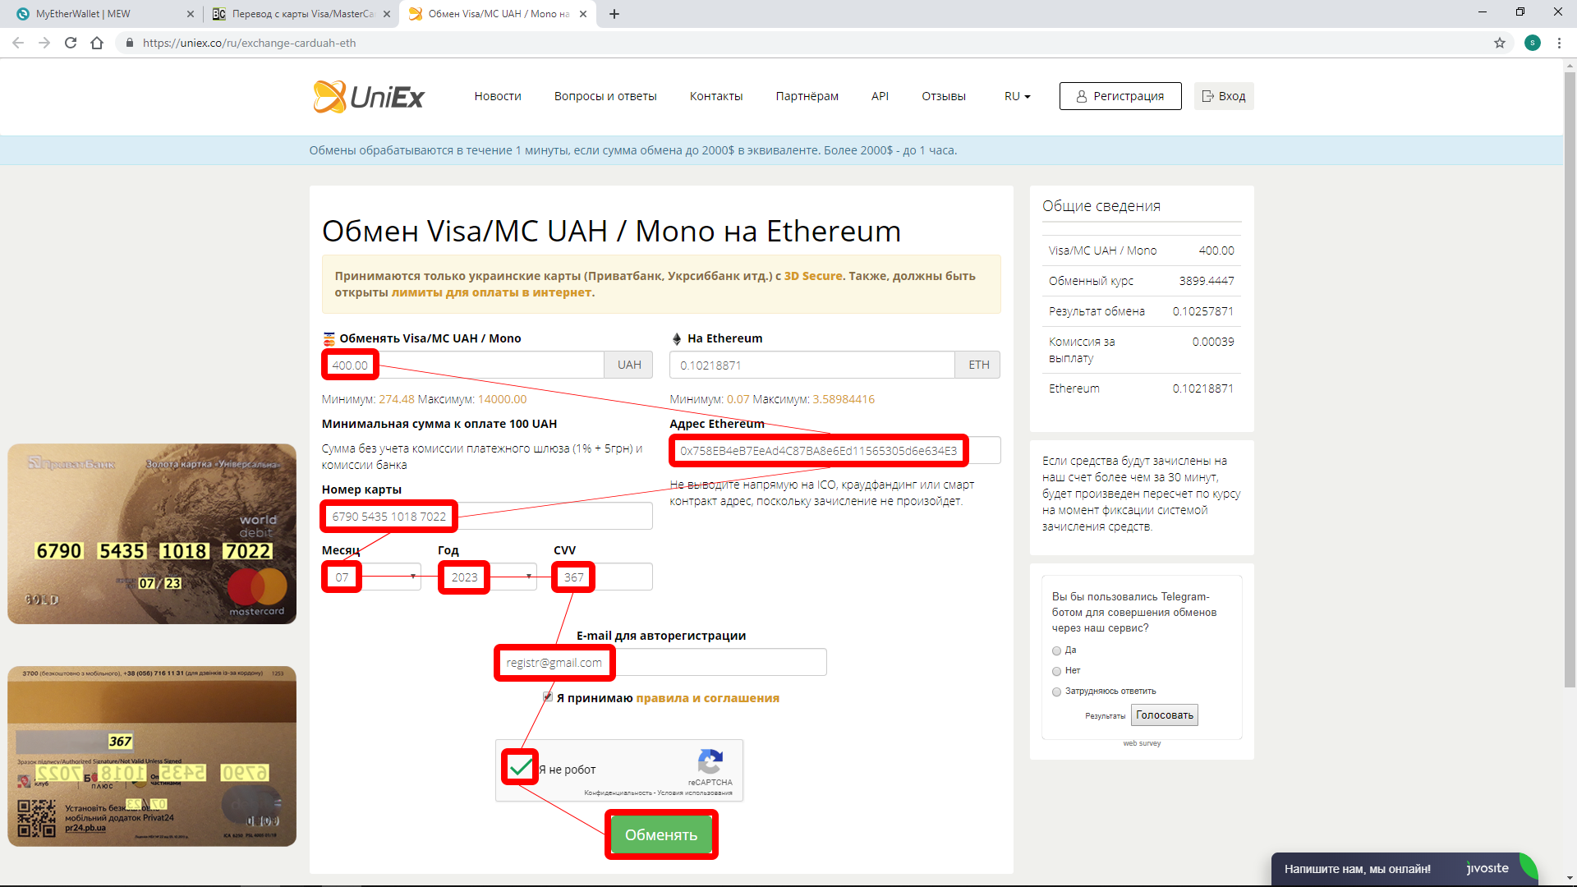The width and height of the screenshot is (1577, 887).
Task: Click the Вход login button
Action: (x=1224, y=96)
